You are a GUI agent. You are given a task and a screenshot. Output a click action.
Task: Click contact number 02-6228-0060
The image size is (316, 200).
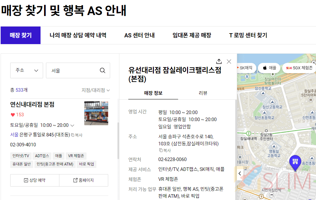coord(172,159)
